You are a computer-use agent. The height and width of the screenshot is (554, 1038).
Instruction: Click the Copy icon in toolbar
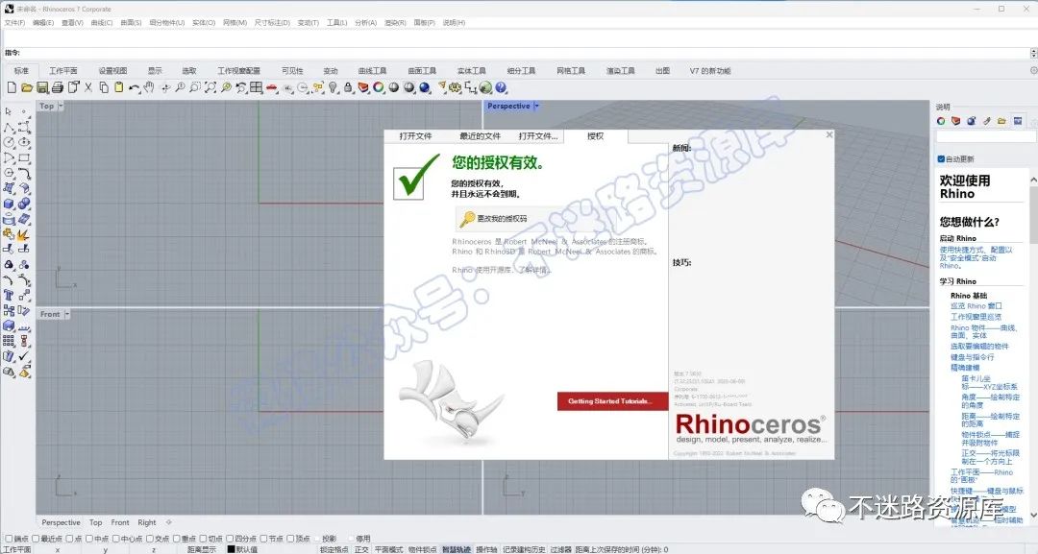104,87
